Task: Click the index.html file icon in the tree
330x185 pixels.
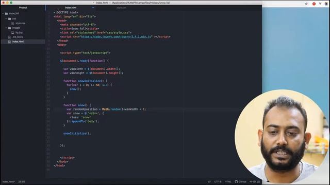Action: (x=9, y=42)
